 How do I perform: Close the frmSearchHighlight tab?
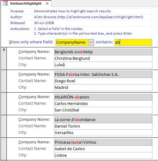pos(47,3)
